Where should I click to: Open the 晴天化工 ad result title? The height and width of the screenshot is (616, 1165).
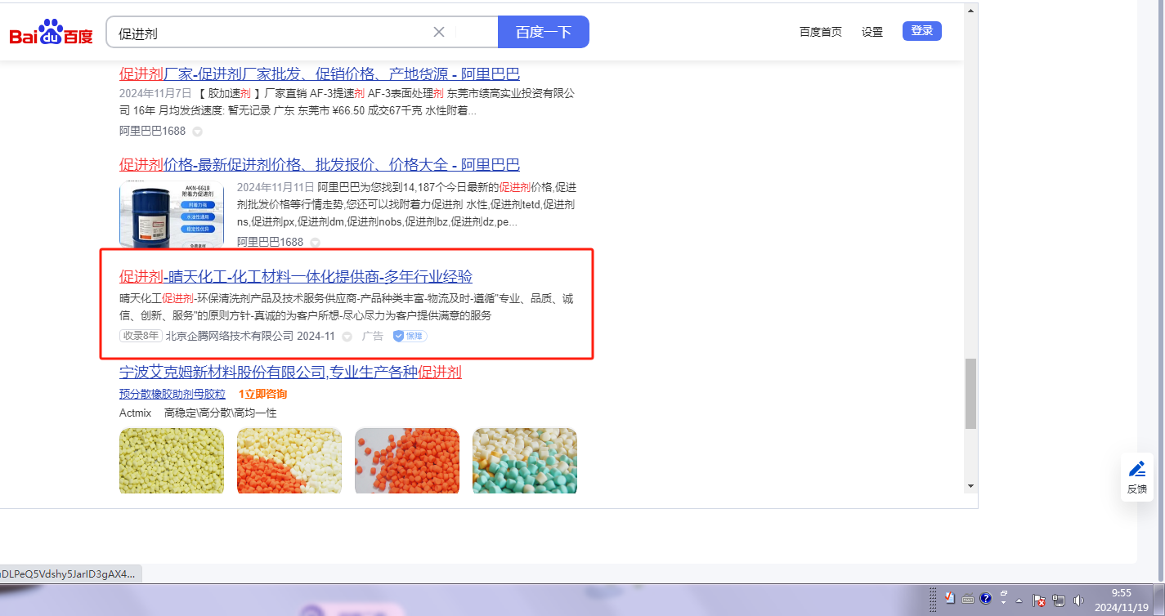(x=296, y=276)
